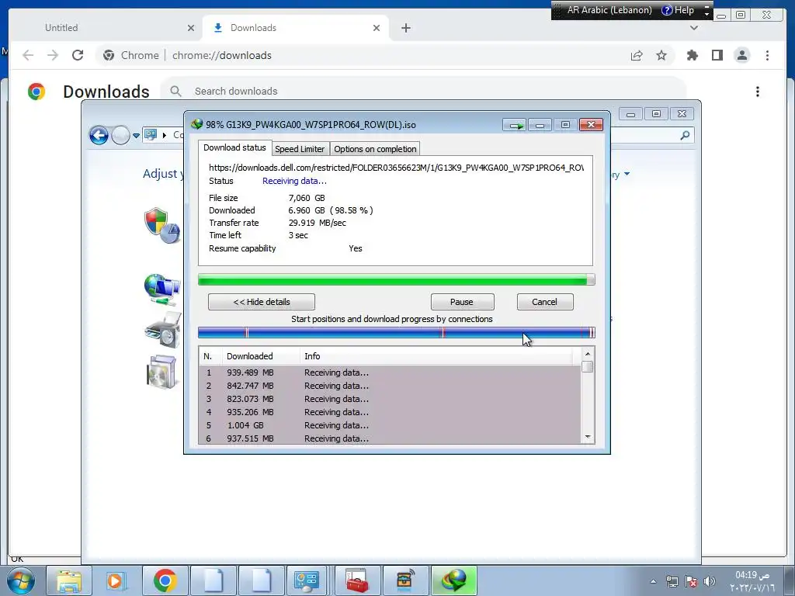795x596 pixels.
Task: Open Windows Explorer from taskbar
Action: coord(69,580)
